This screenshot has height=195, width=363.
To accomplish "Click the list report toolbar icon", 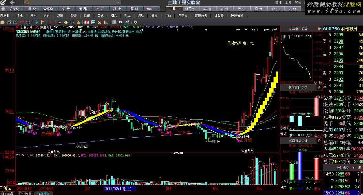I will pyautogui.click(x=114, y=22).
